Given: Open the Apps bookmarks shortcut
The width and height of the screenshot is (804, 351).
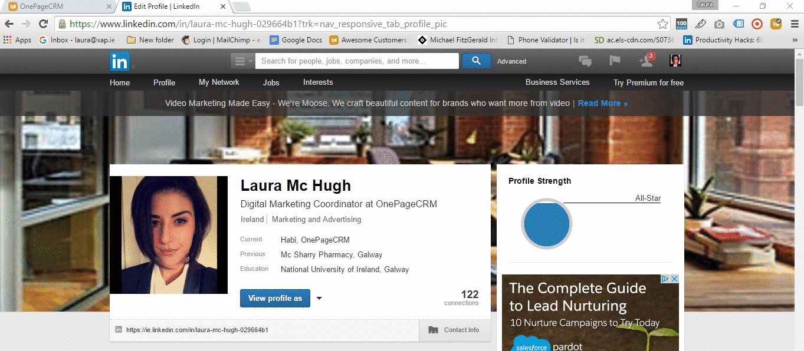Looking at the screenshot, I should 17,40.
